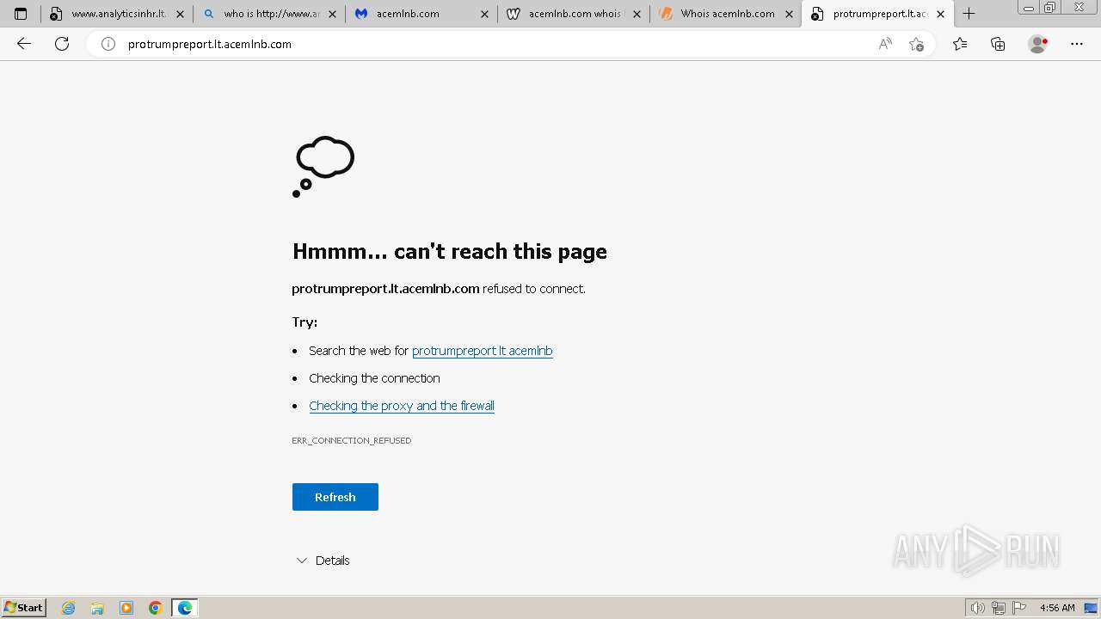Close the active protrumpreport tab

[x=940, y=14]
